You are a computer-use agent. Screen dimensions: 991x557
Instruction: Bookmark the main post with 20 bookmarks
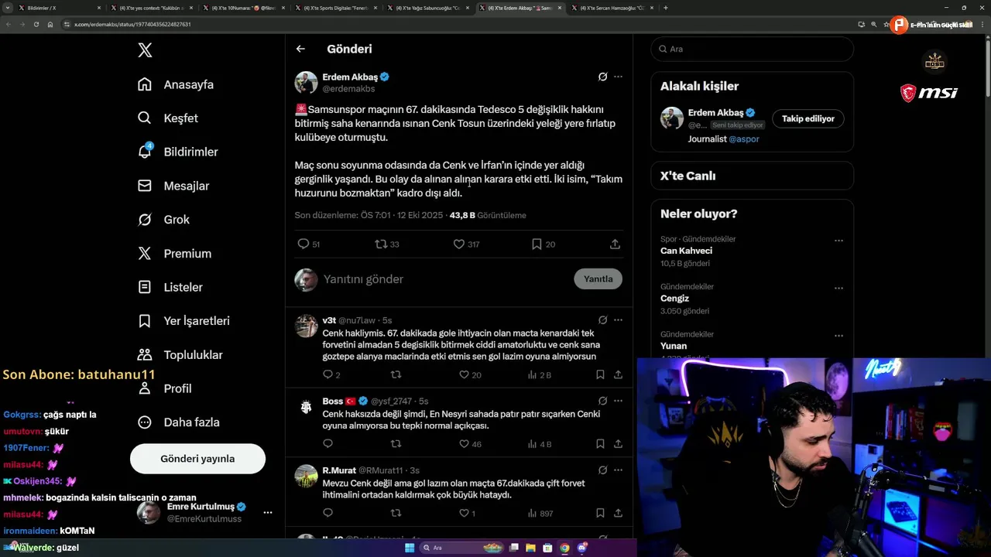coord(537,244)
